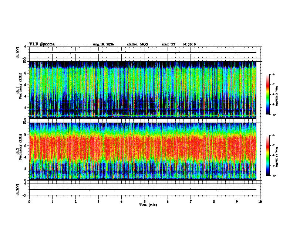Viewport: 293px width, 226px height.
Task: Select the "Aug.10, 2026" date text
Action: coord(103,44)
